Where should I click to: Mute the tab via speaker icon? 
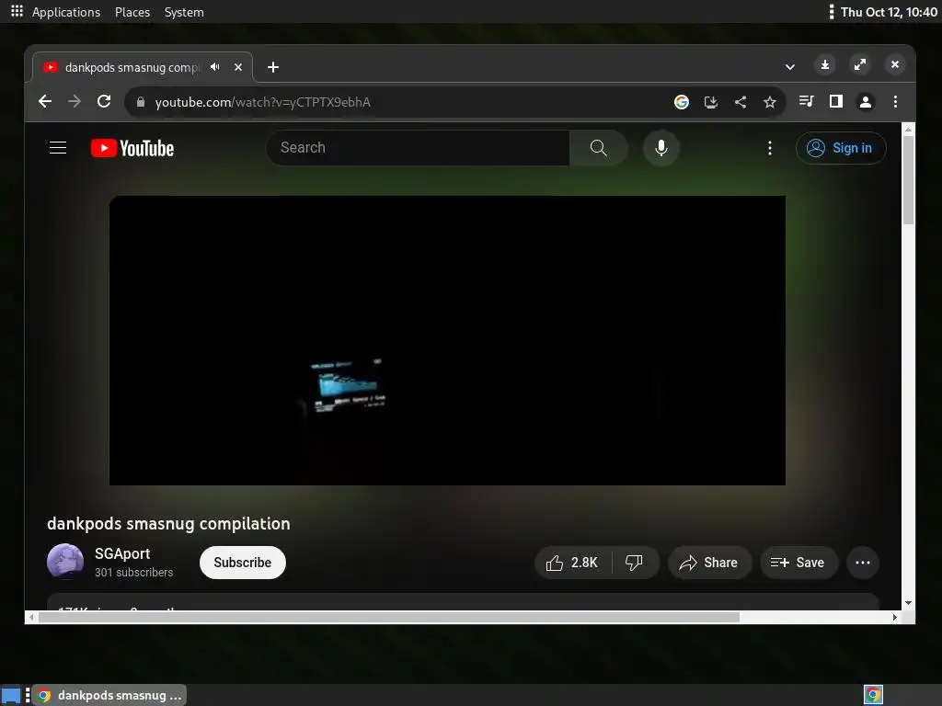(215, 66)
